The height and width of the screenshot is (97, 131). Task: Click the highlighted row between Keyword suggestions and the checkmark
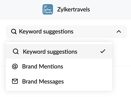(x=89, y=52)
